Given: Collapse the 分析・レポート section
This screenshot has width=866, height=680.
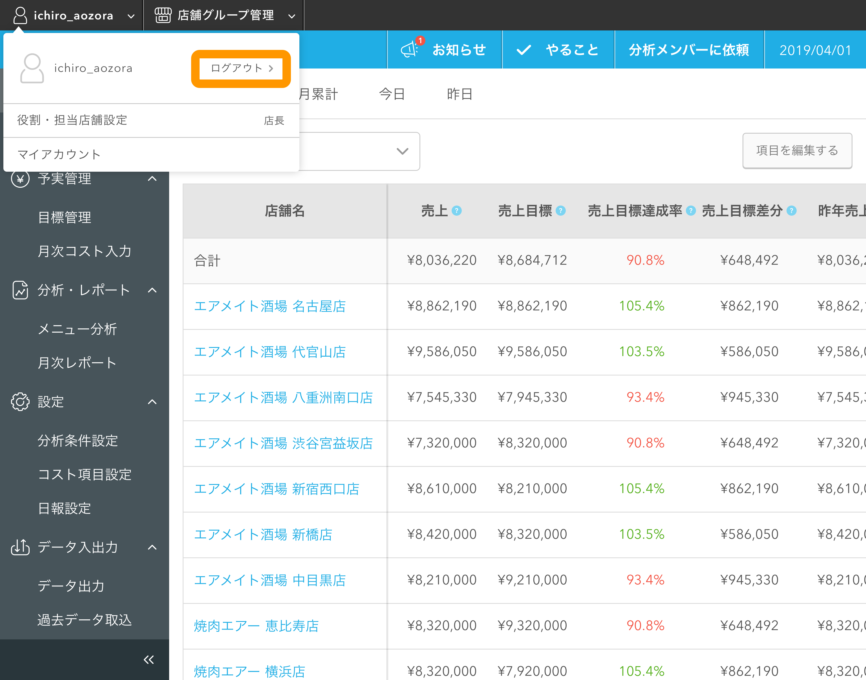Looking at the screenshot, I should click(x=152, y=290).
